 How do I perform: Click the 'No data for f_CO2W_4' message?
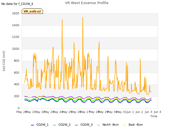point(17,4)
